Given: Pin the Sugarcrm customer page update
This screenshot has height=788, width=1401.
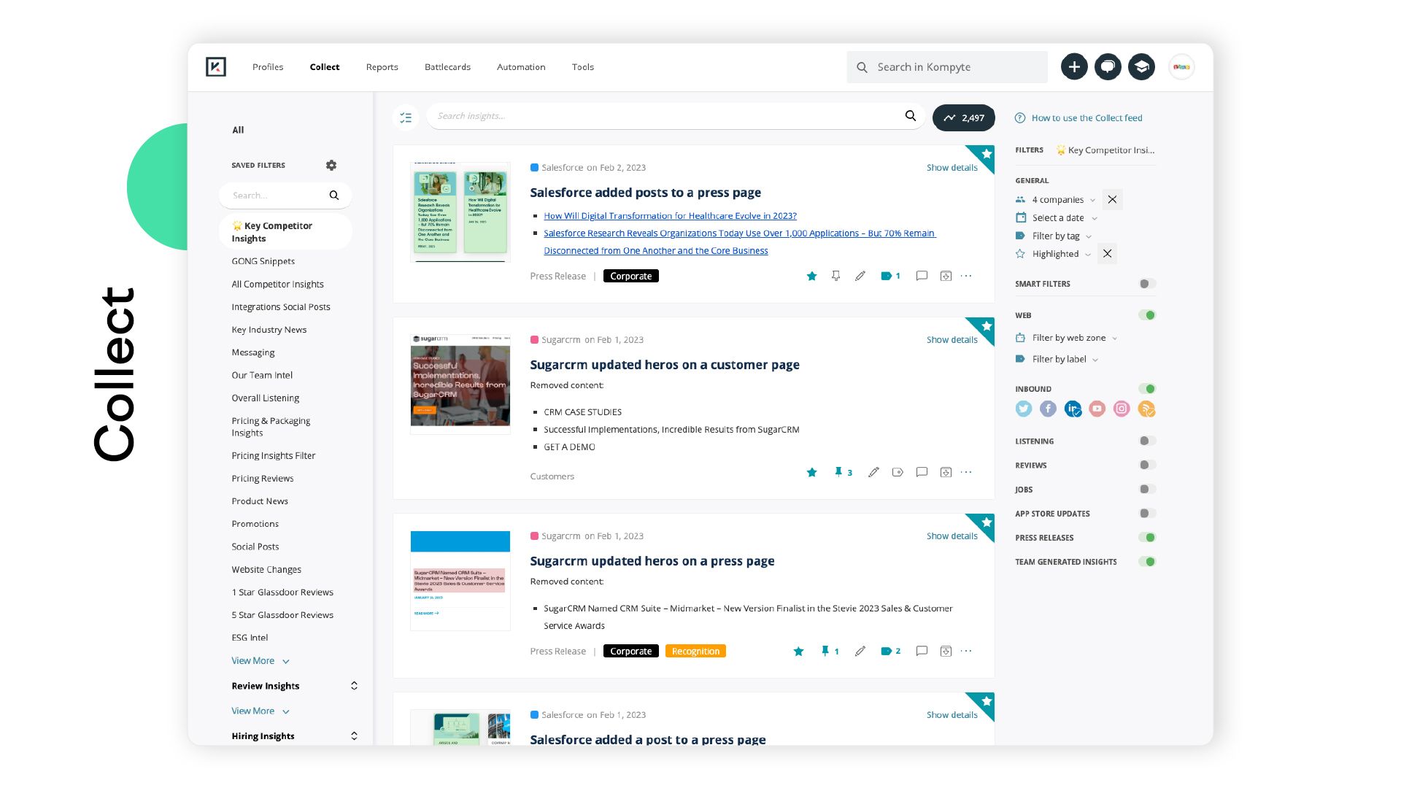Looking at the screenshot, I should point(838,472).
